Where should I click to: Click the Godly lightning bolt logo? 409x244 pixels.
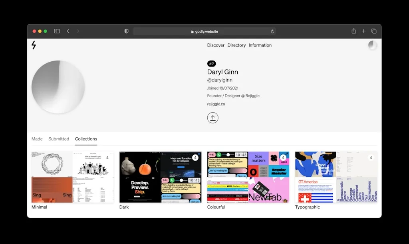coord(34,45)
